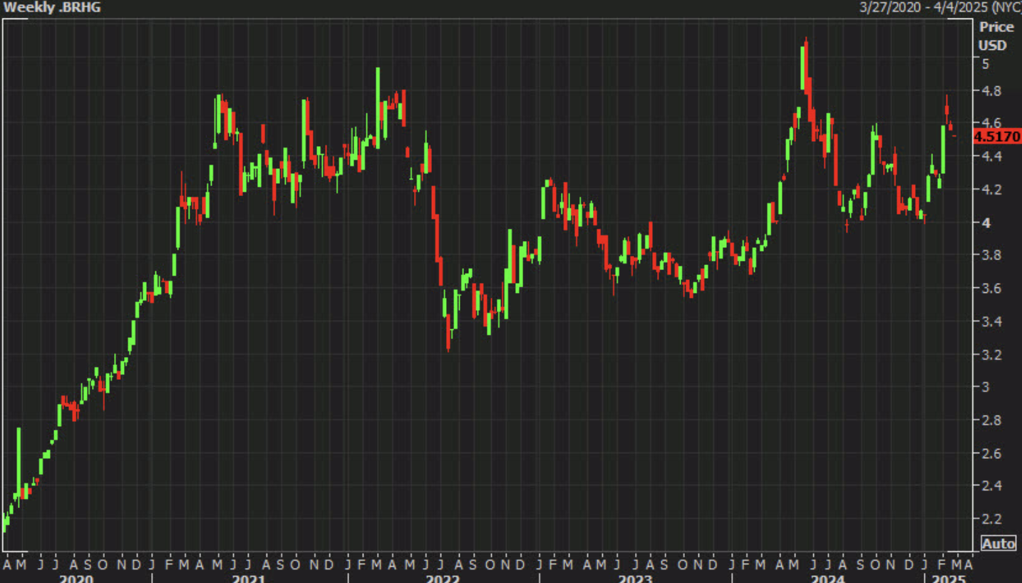1022x583 pixels.
Task: Select the red 4.5170 last price tag
Action: (x=997, y=137)
